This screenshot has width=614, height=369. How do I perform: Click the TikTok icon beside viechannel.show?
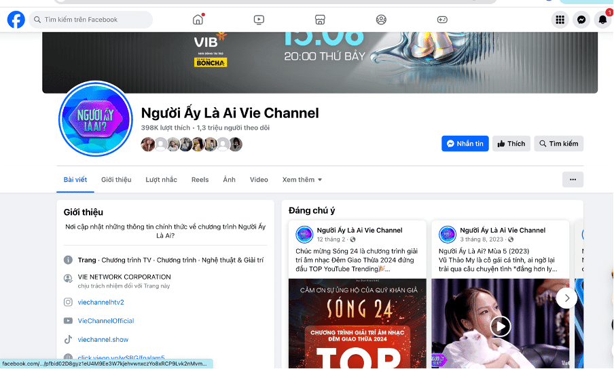coord(68,339)
